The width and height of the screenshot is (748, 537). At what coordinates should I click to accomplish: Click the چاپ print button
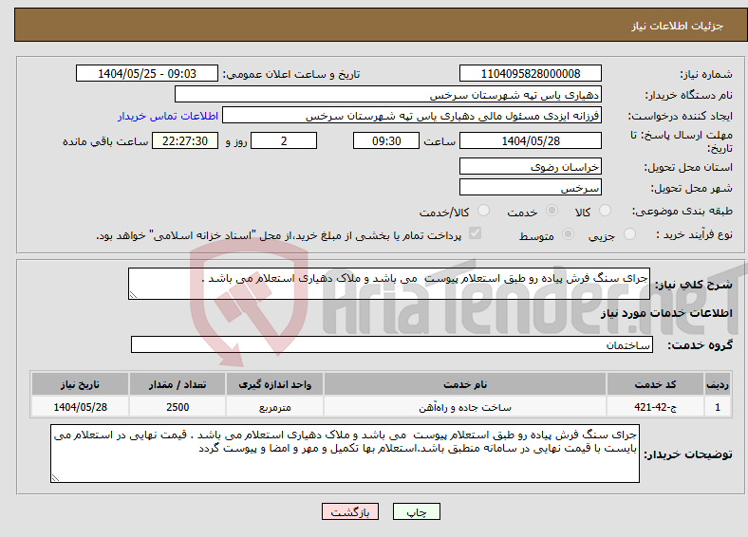pyautogui.click(x=417, y=511)
